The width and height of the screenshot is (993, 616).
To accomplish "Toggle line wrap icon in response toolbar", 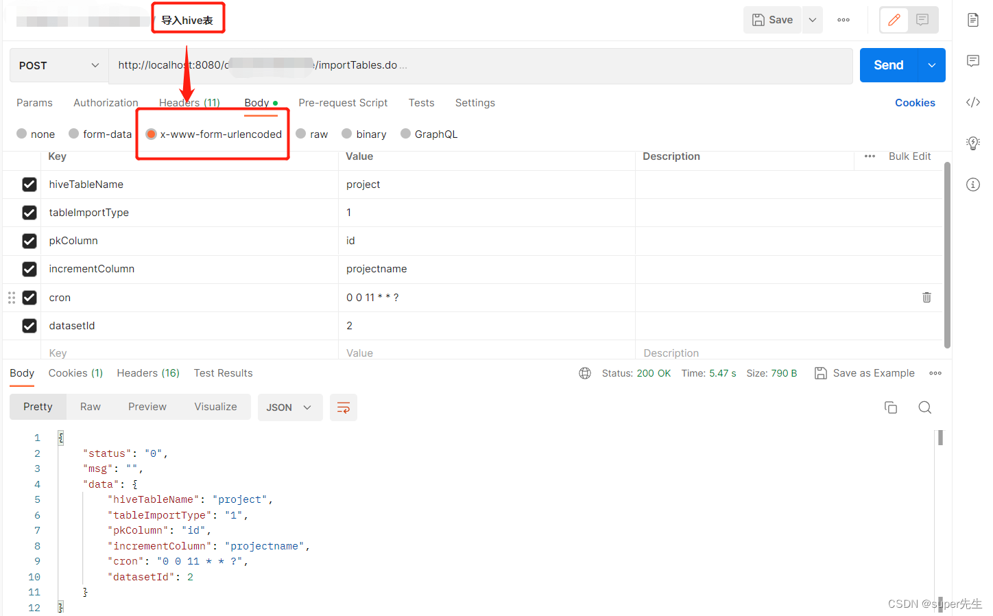I will coord(344,407).
